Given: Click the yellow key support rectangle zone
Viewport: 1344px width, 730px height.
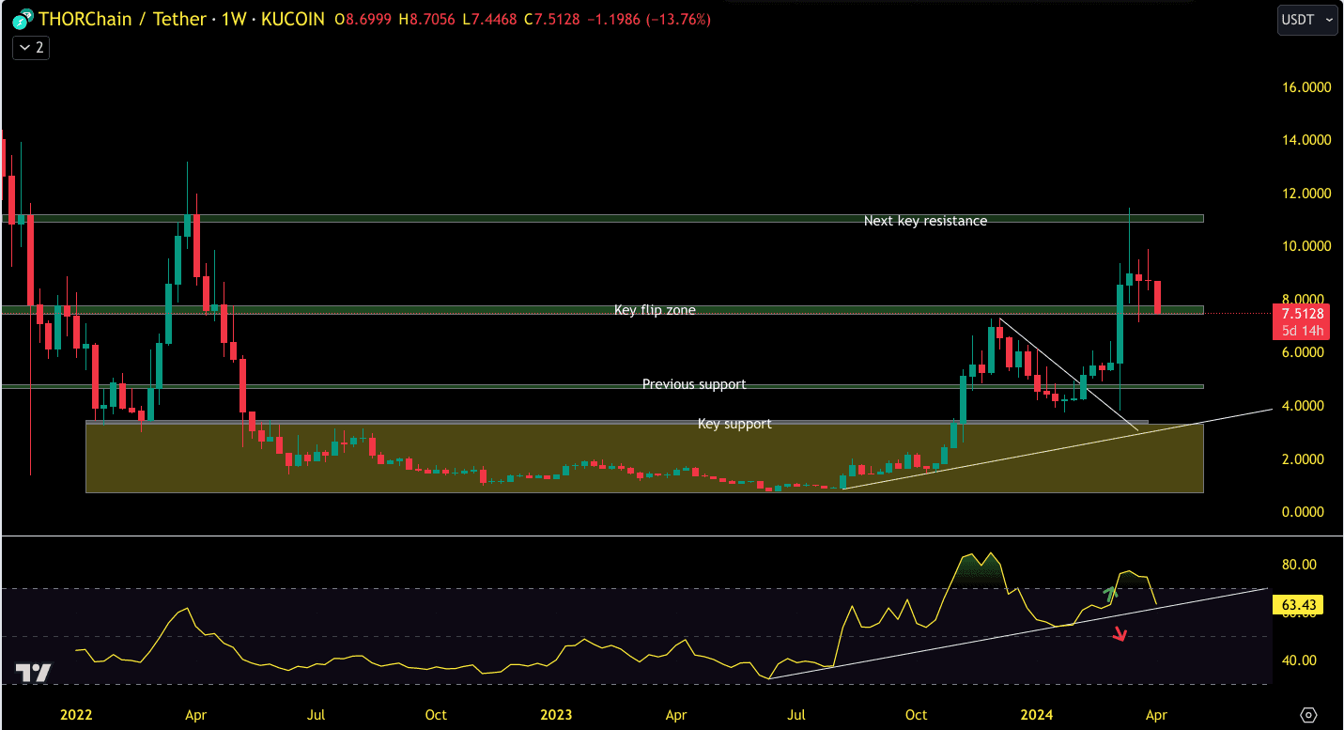Looking at the screenshot, I should [x=644, y=458].
